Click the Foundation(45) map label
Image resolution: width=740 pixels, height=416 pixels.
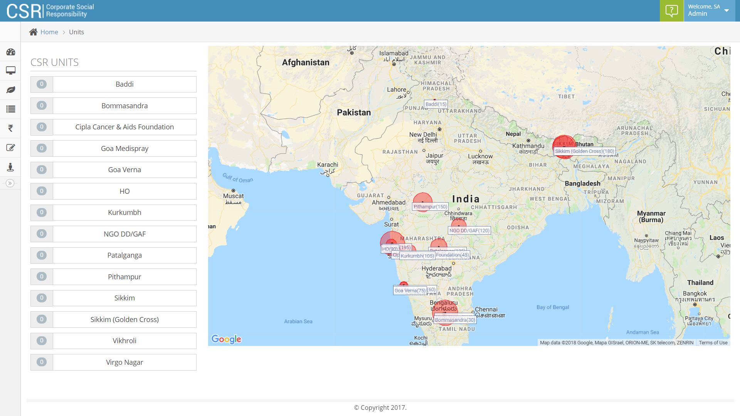point(452,255)
